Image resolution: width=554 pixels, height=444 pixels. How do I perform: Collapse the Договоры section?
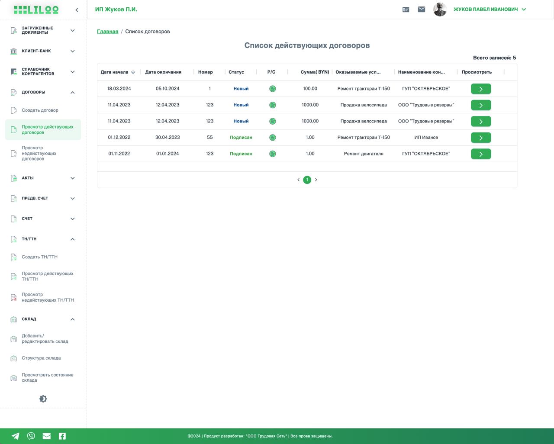click(73, 92)
